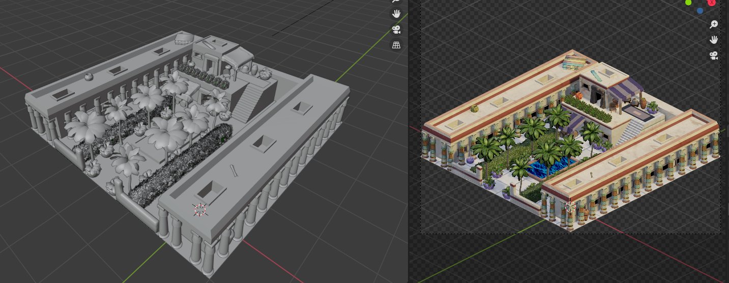Click the pan hand icon in left viewport
This screenshot has width=729, height=283.
[x=396, y=14]
